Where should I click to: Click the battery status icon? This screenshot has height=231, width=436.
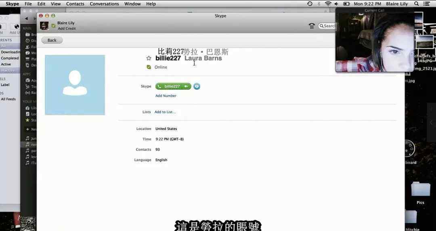(x=346, y=4)
